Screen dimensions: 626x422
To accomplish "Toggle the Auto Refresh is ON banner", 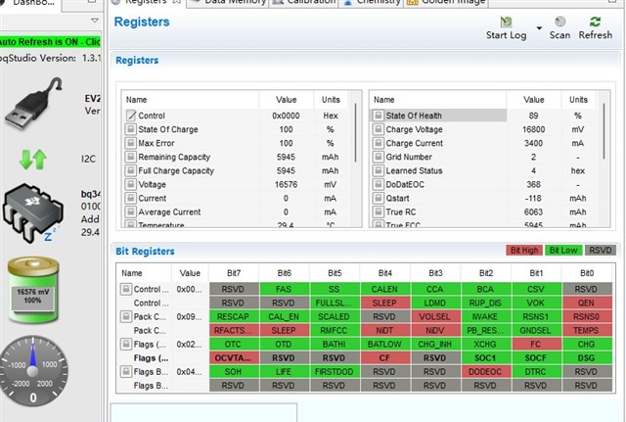I will 50,41.
